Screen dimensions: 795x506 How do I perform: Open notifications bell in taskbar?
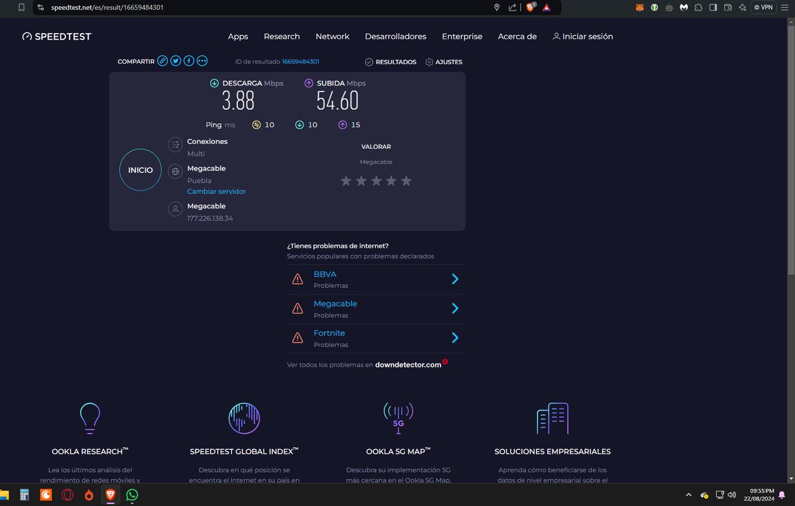tap(782, 495)
